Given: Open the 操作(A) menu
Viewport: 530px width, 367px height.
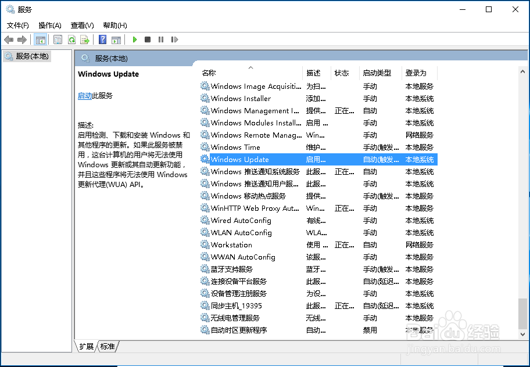Looking at the screenshot, I should (x=50, y=26).
